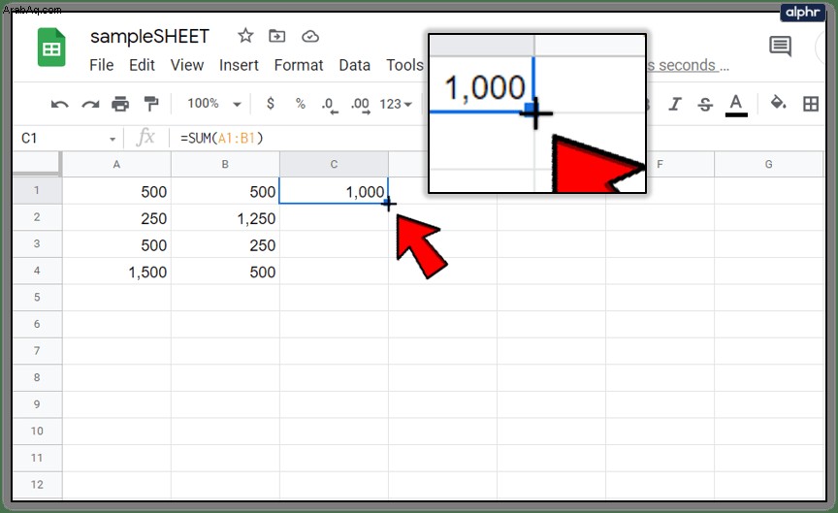
Task: Click the formula bar with =SUM(A1:B1)
Action: click(300, 139)
